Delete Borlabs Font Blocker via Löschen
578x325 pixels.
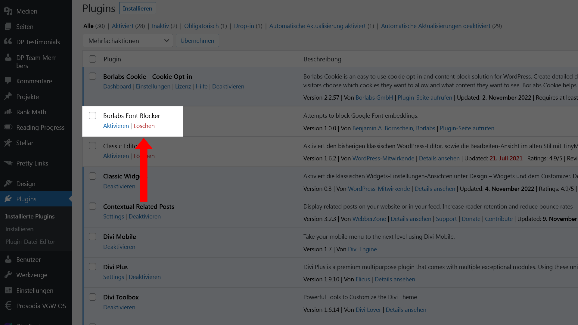144,126
